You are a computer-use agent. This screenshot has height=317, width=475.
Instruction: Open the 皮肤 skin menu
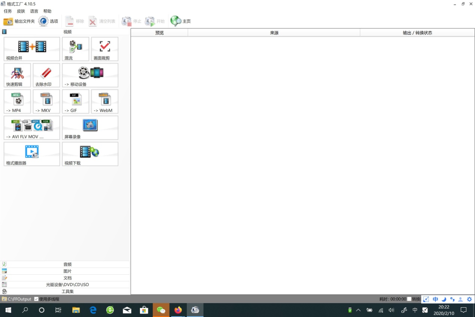coord(21,11)
